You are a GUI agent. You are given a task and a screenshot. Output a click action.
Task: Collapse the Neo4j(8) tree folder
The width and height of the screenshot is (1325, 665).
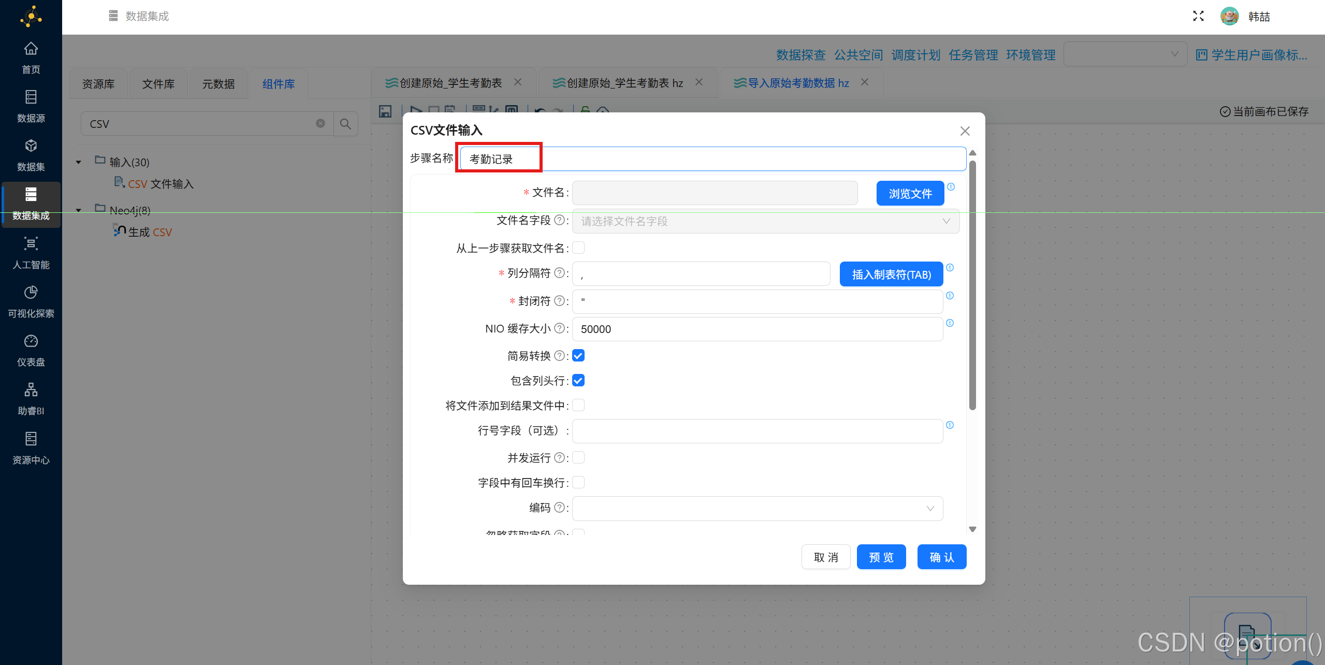79,210
